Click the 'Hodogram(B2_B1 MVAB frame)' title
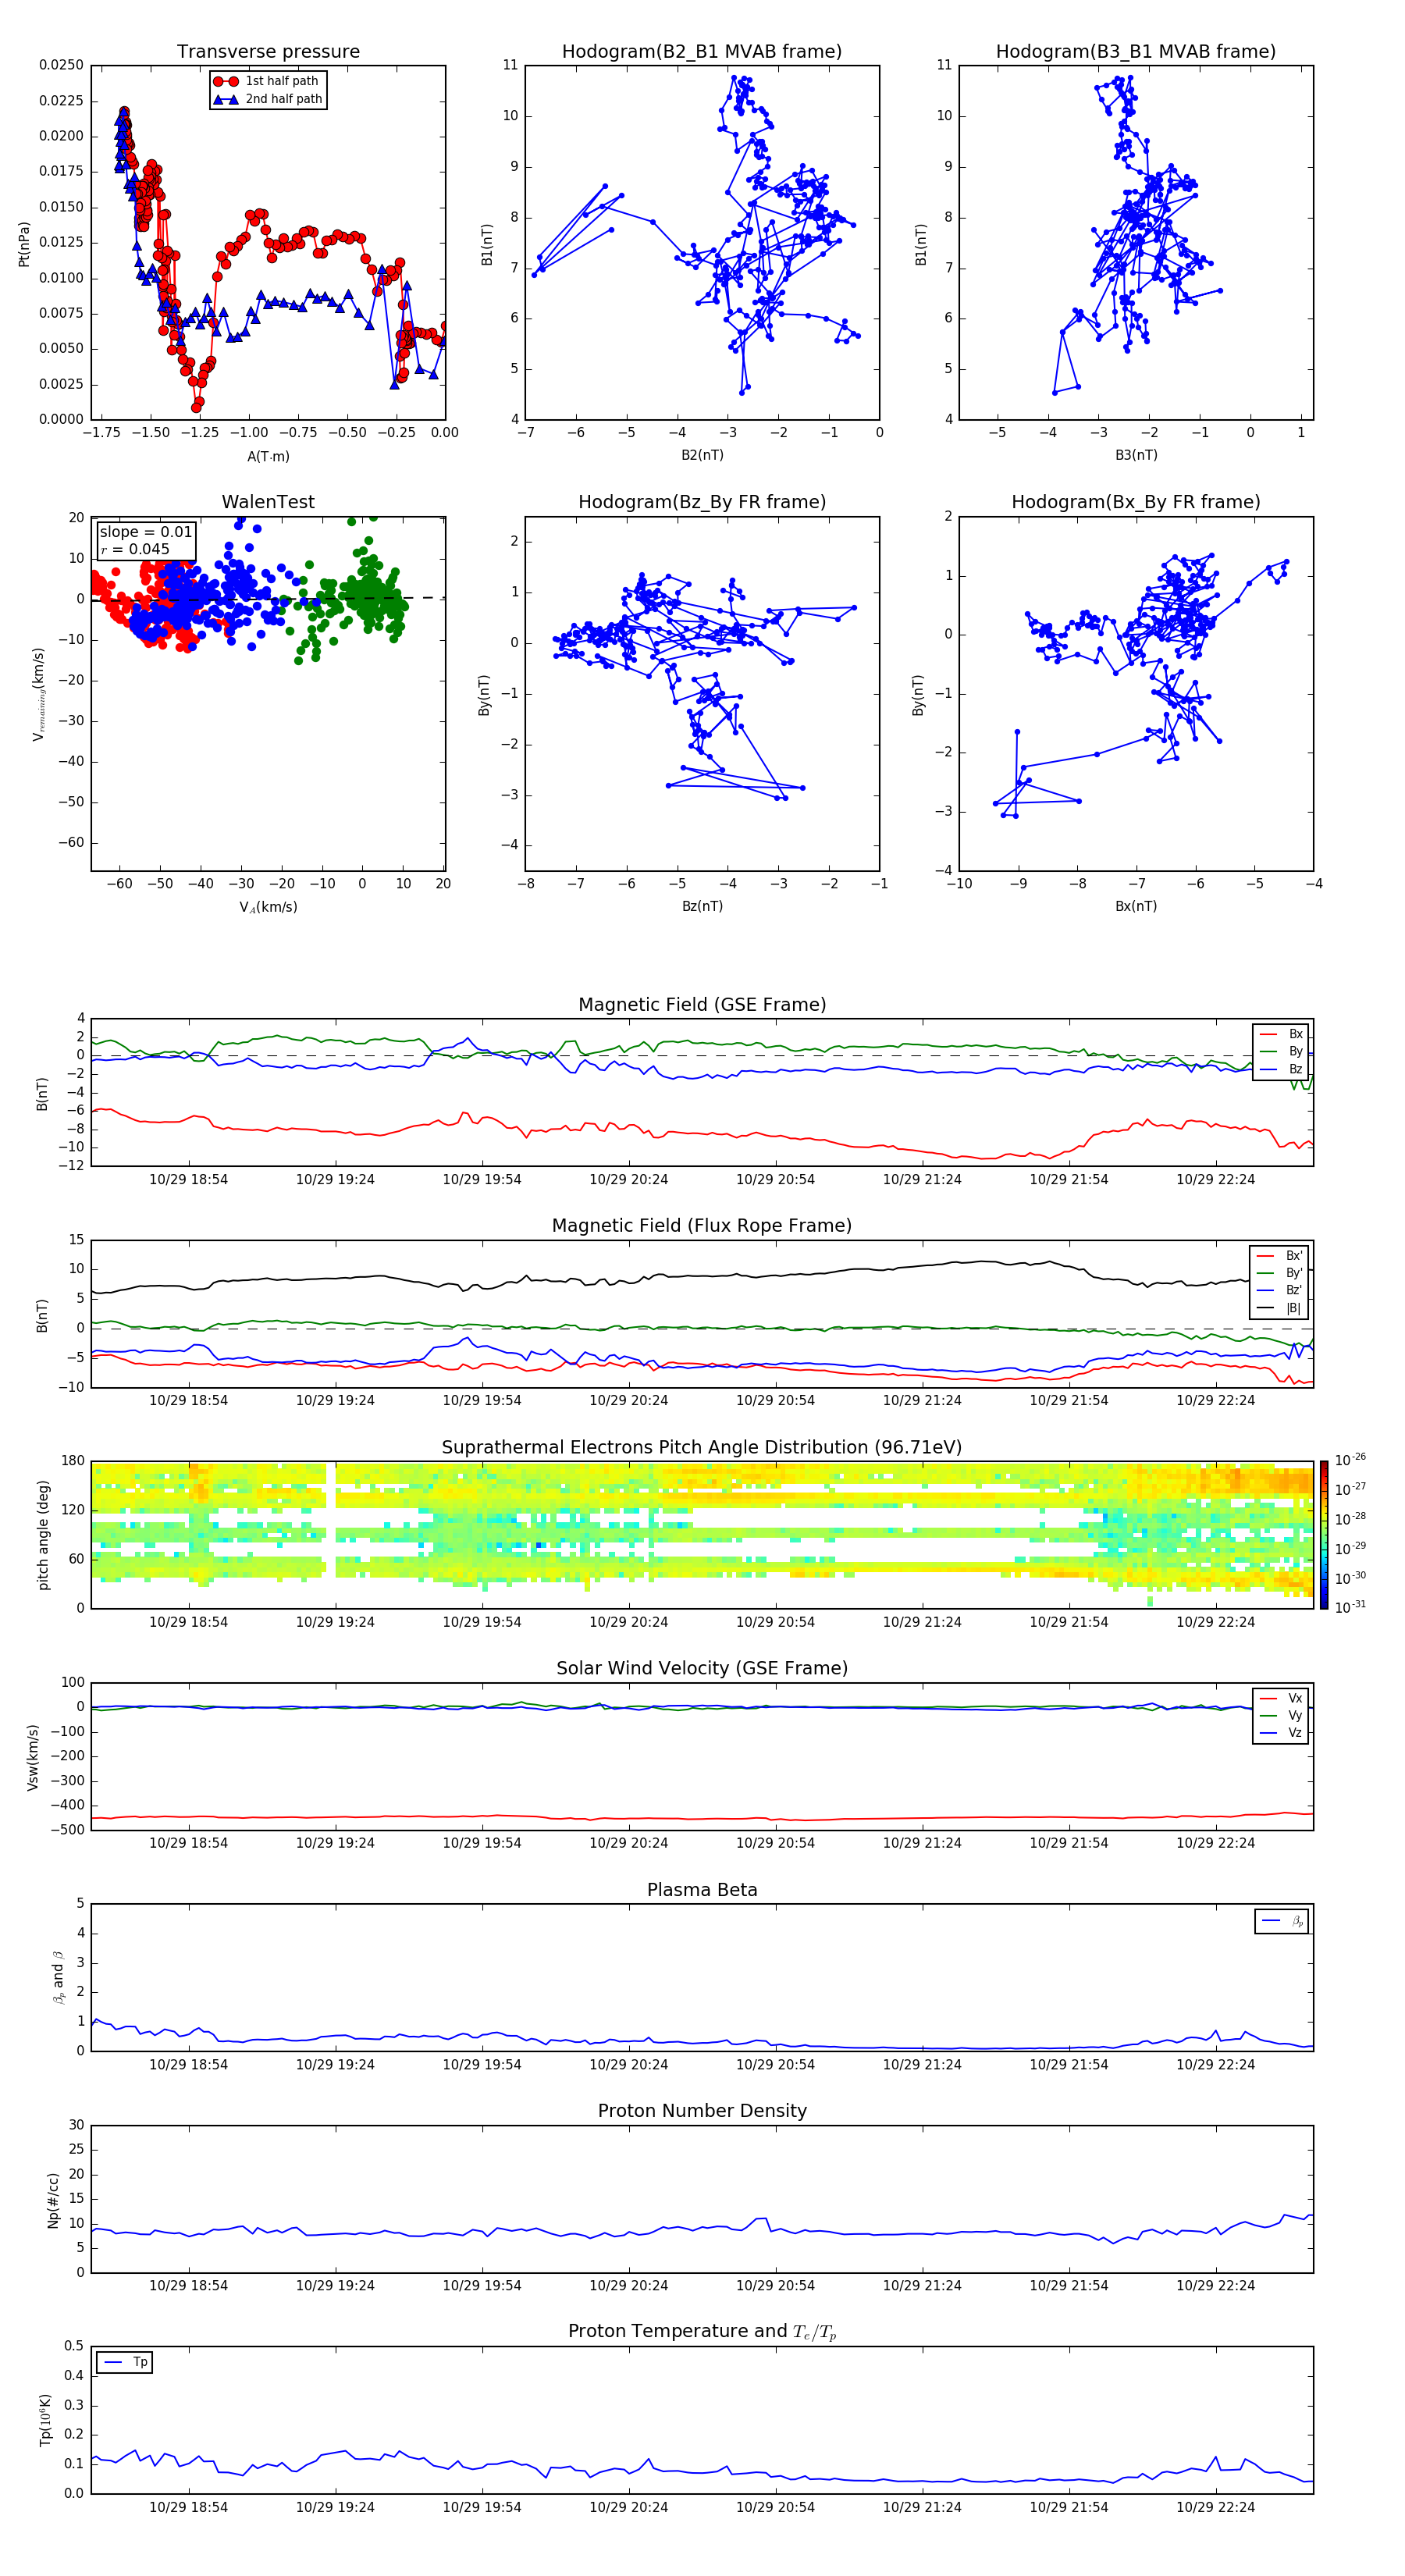The width and height of the screenshot is (1405, 2576). (x=702, y=52)
